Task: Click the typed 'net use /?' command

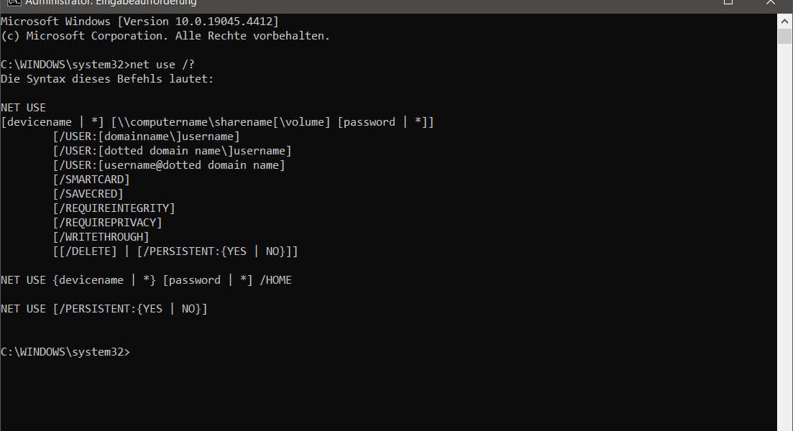Action: tap(162, 65)
